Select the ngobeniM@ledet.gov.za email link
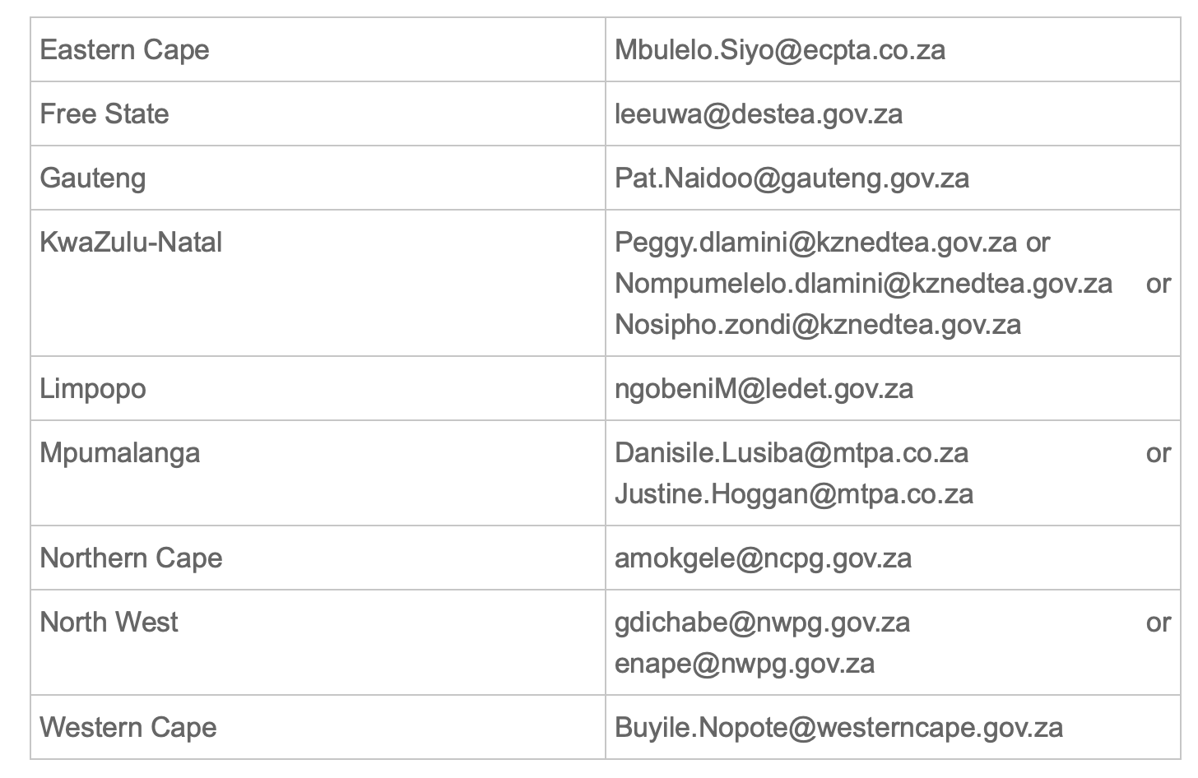This screenshot has height=778, width=1198. click(x=764, y=389)
